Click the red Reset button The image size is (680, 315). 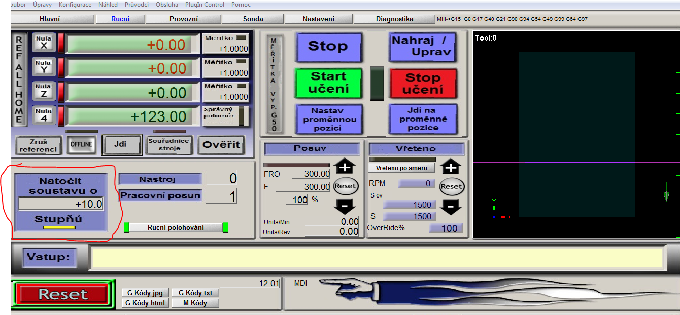[63, 294]
